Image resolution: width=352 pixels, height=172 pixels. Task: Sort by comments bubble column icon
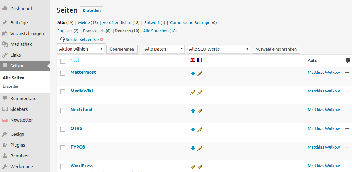(348, 61)
